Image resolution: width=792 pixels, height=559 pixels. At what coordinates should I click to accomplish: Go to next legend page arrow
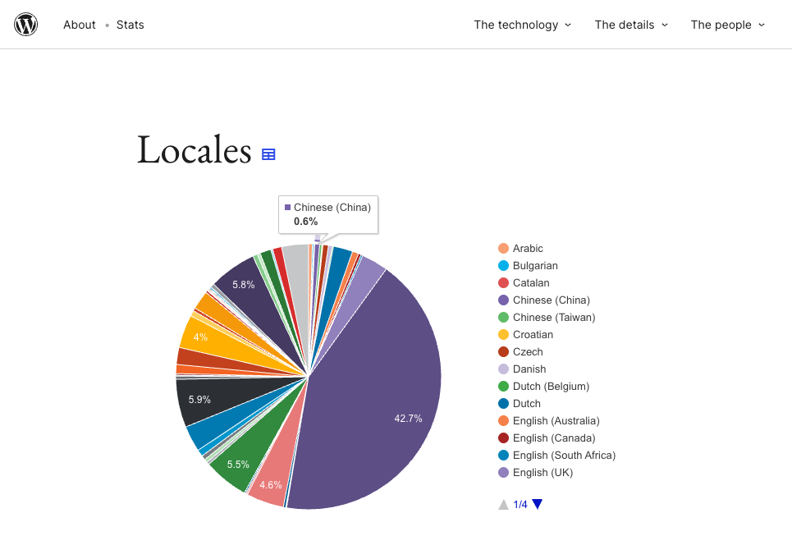point(538,504)
